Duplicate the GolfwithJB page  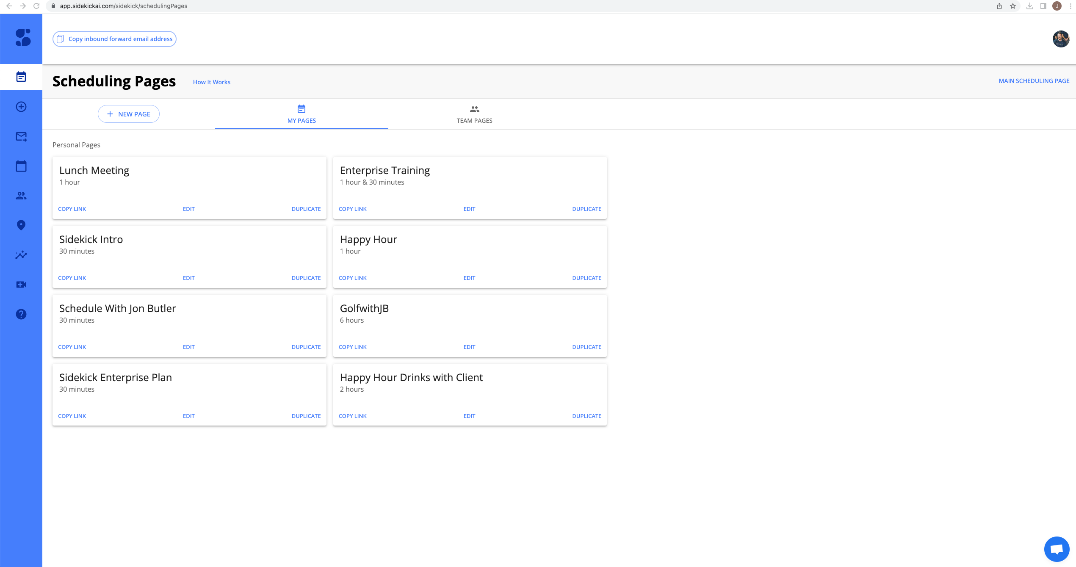click(x=587, y=347)
